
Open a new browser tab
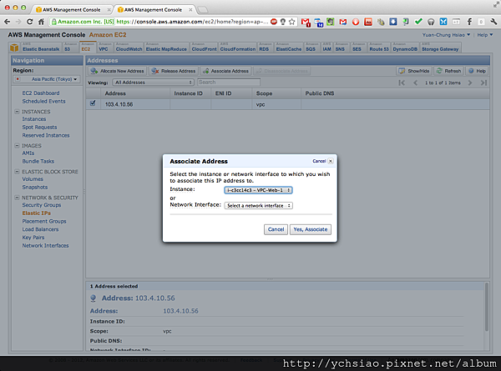203,10
